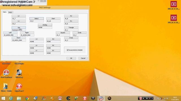Image resolution: width=181 pixels, height=101 pixels.
Task: Click the Select mapping button
Action: click(x=36, y=19)
